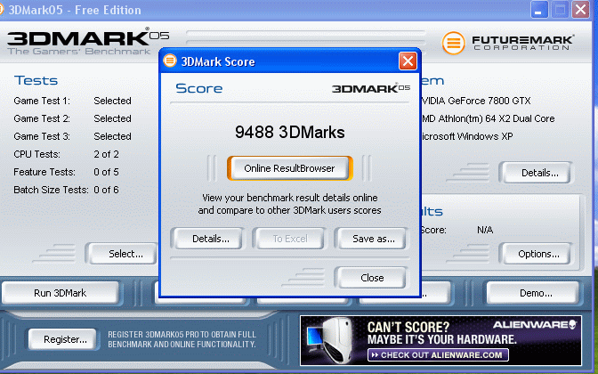Click Game Test 1 label
The height and width of the screenshot is (374, 598).
click(x=42, y=101)
